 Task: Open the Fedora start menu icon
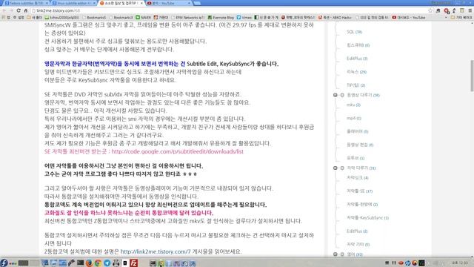(4, 263)
